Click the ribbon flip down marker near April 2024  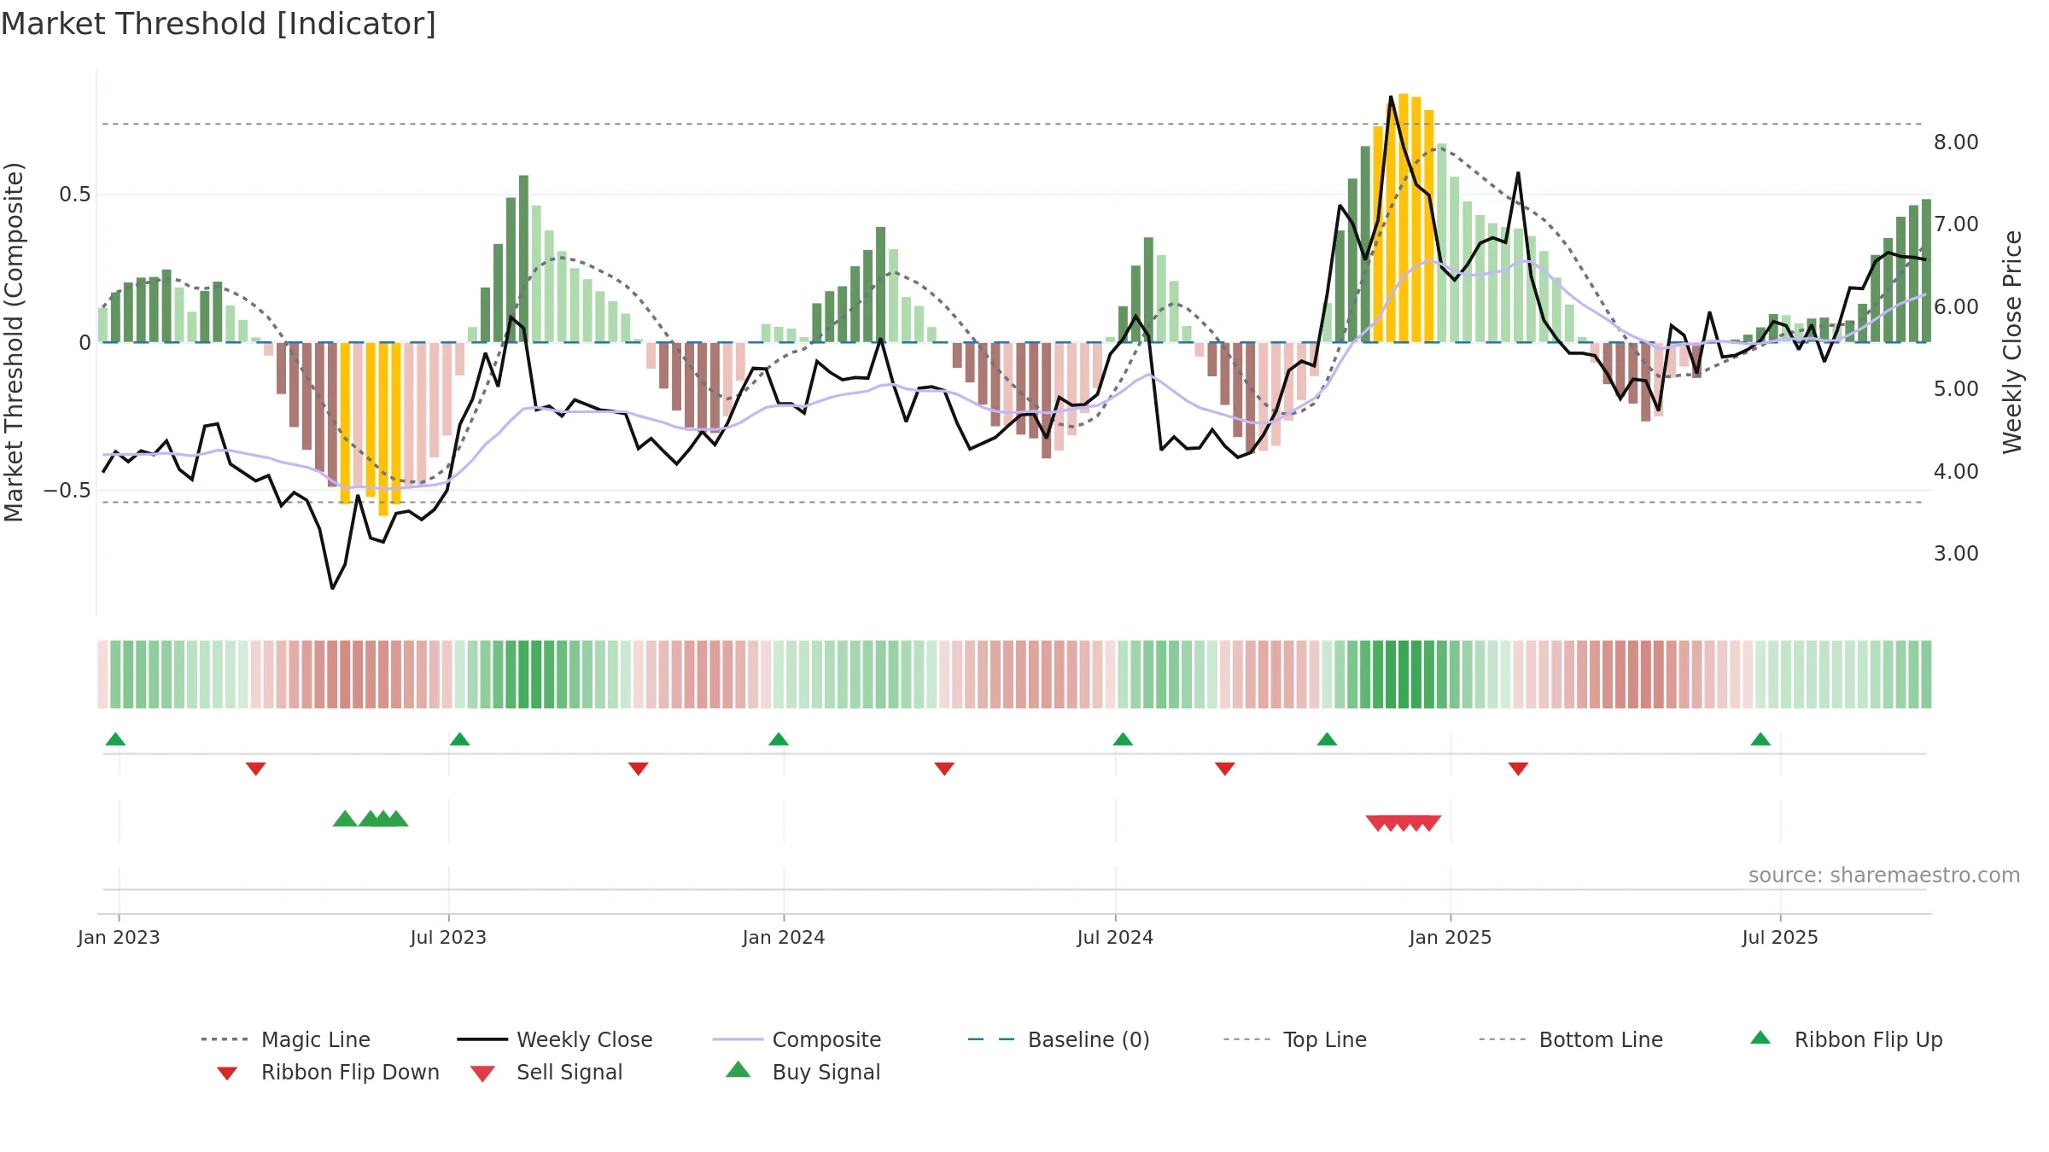[x=944, y=769]
